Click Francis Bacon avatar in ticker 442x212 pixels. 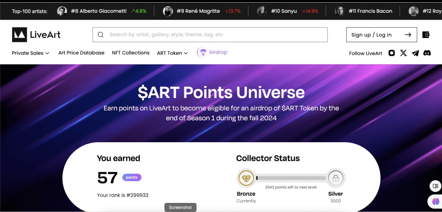(339, 11)
